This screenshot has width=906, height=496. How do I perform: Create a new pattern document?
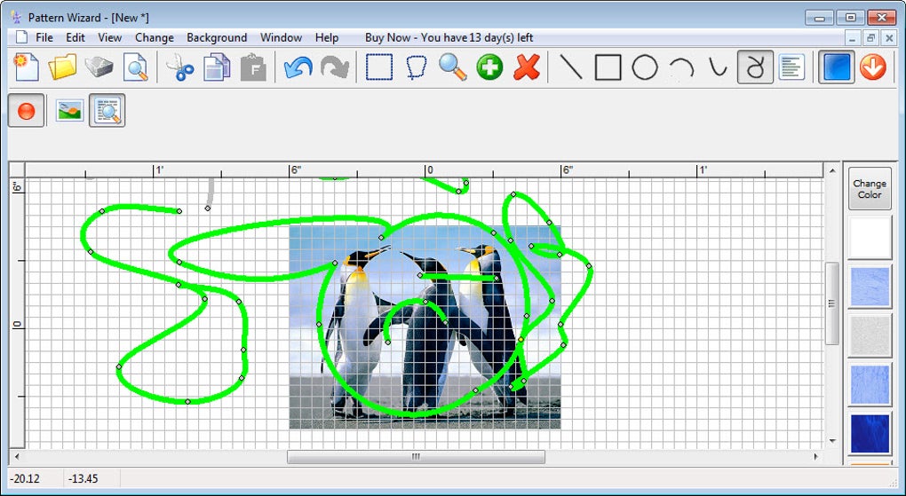click(x=27, y=67)
